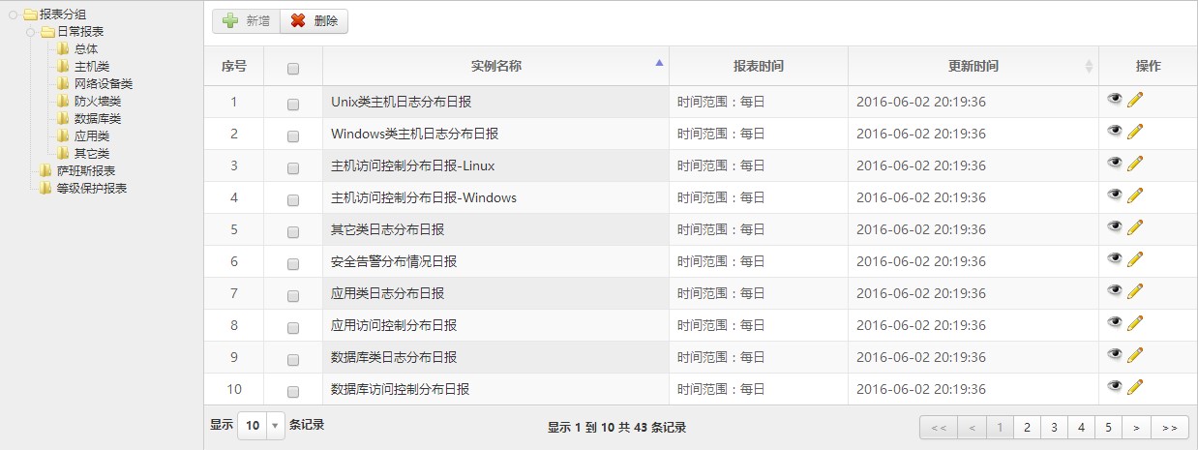Click the pencil edit icon for row 2

(1135, 132)
